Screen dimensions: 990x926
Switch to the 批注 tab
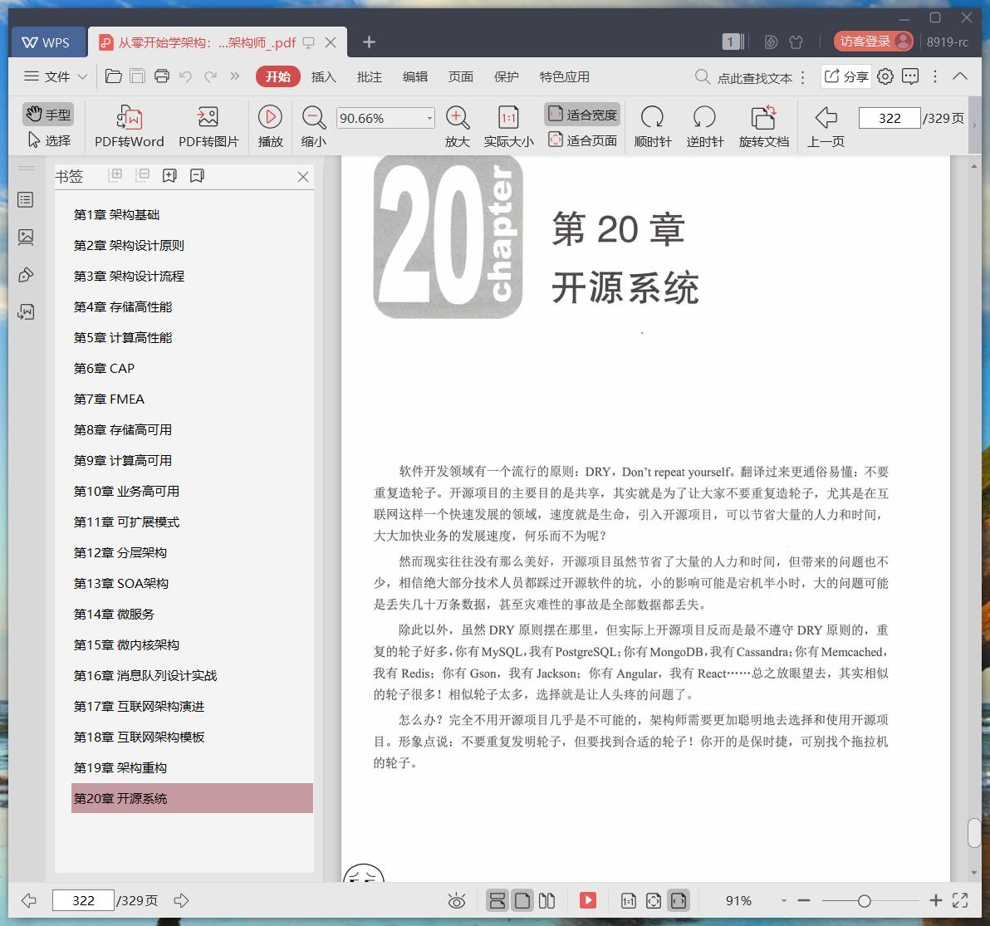(370, 76)
